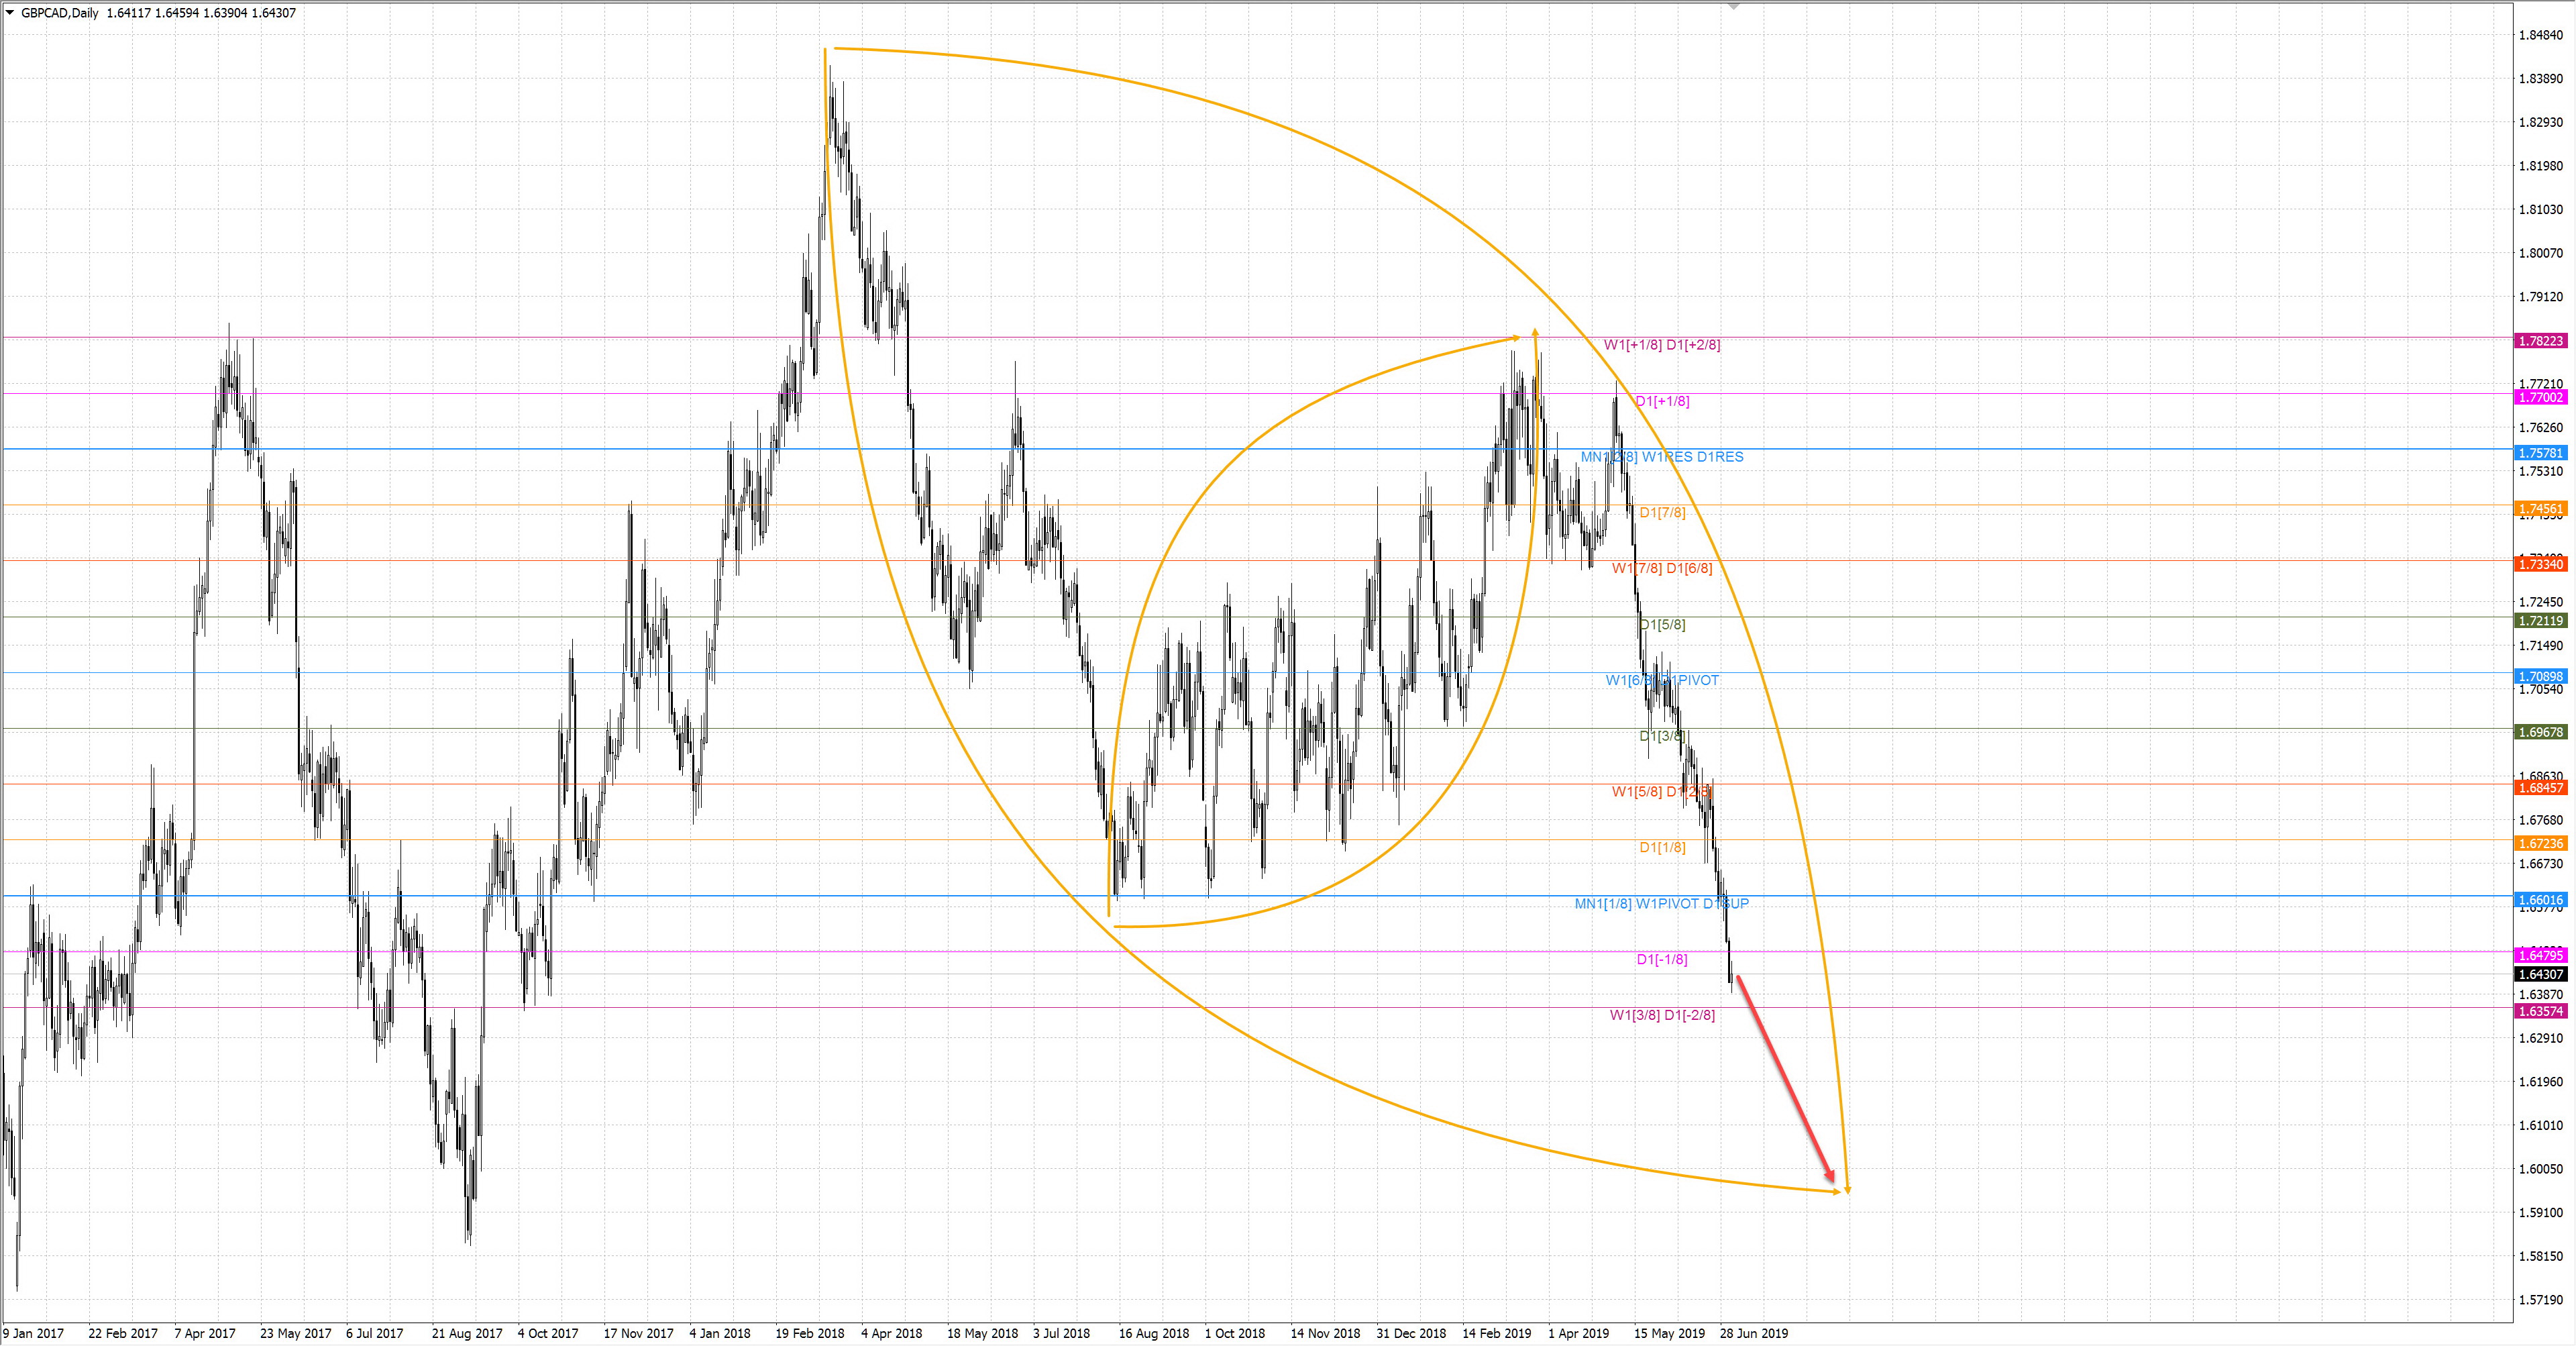
Task: Select the MN1[2/8] W1RES D1RES label
Action: [1661, 457]
